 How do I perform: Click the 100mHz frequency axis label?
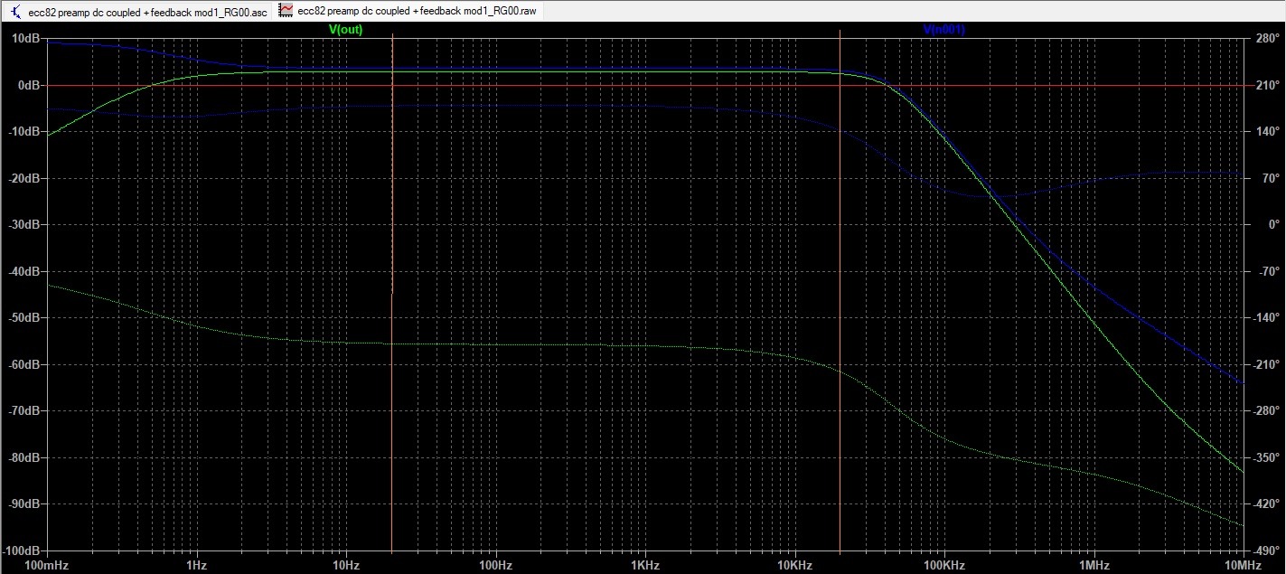pyautogui.click(x=47, y=564)
